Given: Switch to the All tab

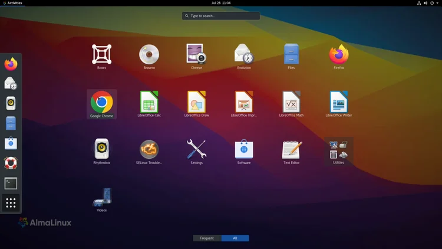Looking at the screenshot, I should point(235,238).
